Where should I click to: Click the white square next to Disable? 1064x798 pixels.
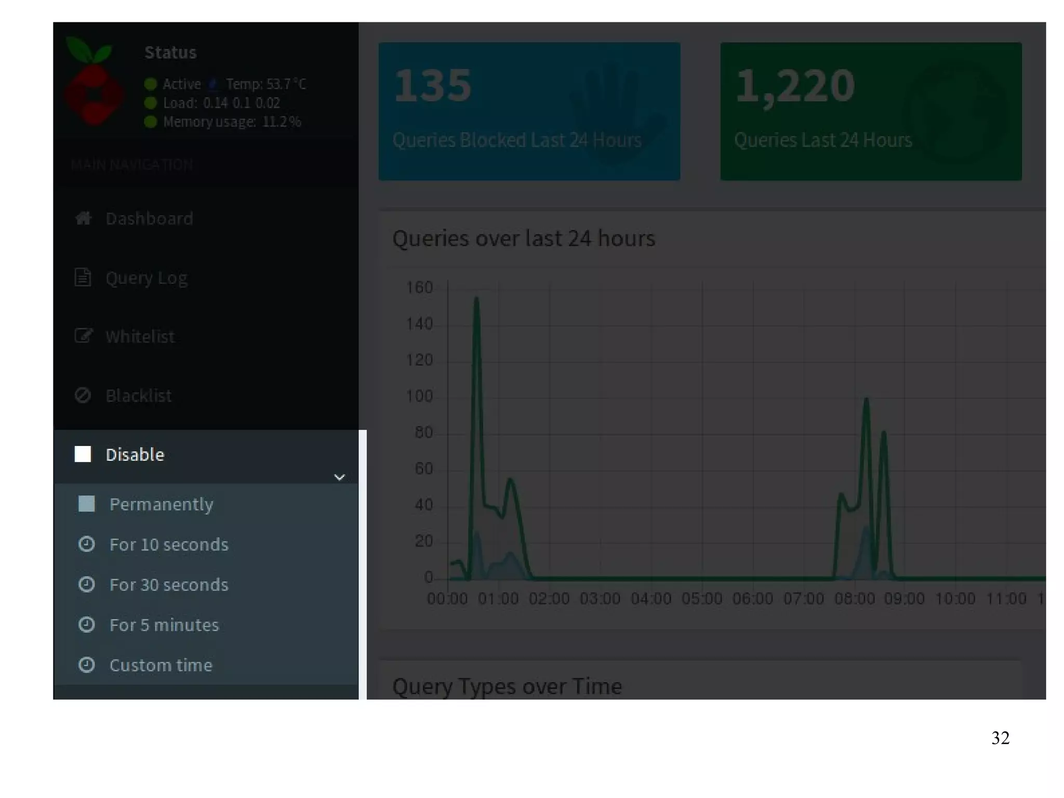click(83, 454)
